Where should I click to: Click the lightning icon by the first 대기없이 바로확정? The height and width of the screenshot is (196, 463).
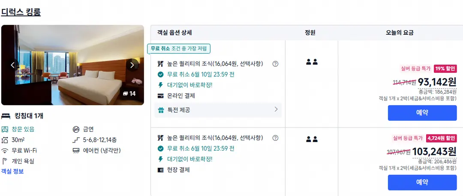click(x=161, y=85)
